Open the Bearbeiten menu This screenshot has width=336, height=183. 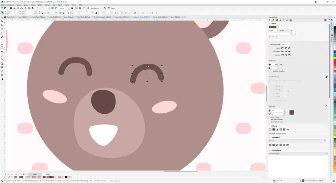pyautogui.click(x=10, y=5)
